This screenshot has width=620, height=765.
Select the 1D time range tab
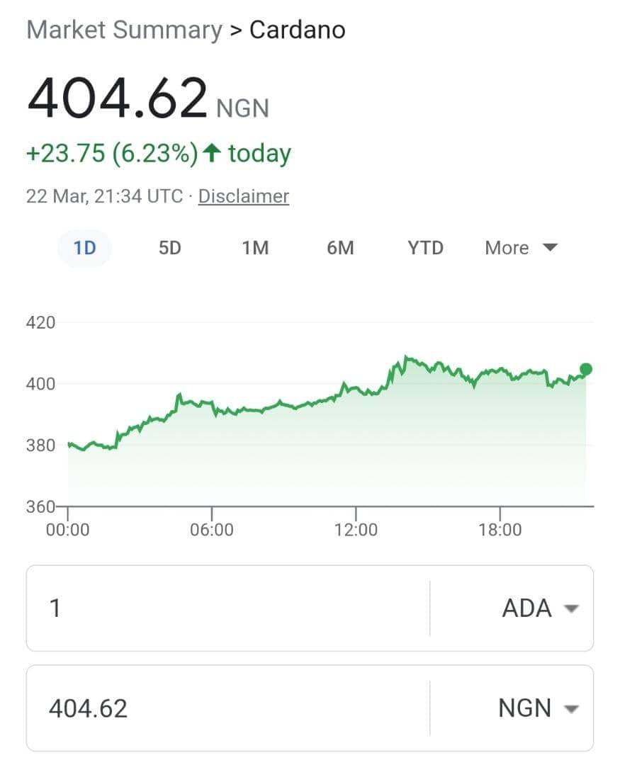point(84,248)
